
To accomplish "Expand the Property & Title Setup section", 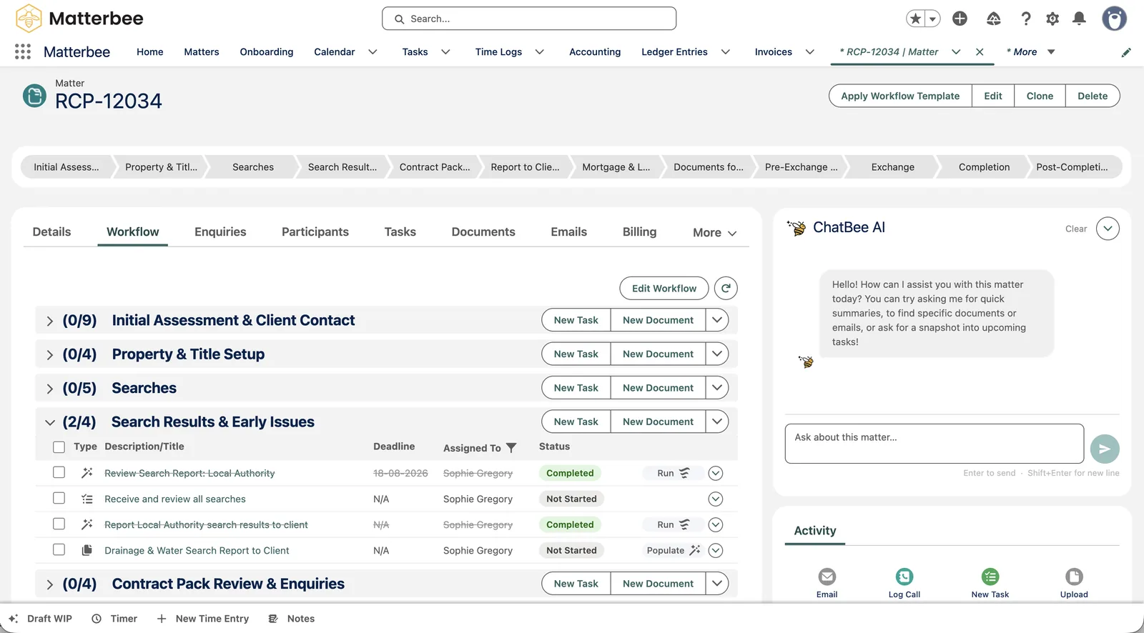I will (x=49, y=354).
